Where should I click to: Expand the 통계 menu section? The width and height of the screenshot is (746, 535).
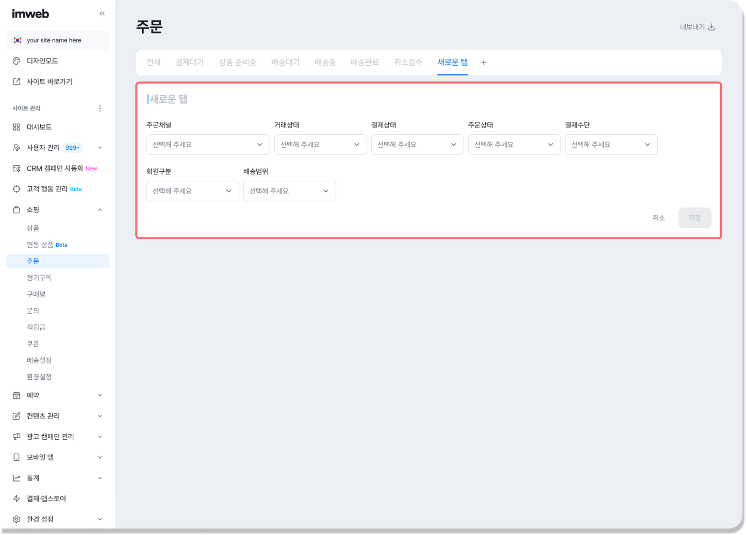(100, 478)
